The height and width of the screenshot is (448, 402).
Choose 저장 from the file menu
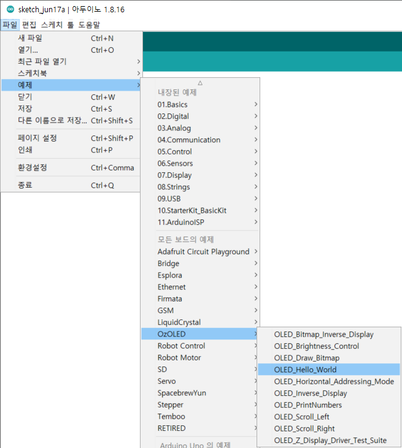click(x=71, y=108)
